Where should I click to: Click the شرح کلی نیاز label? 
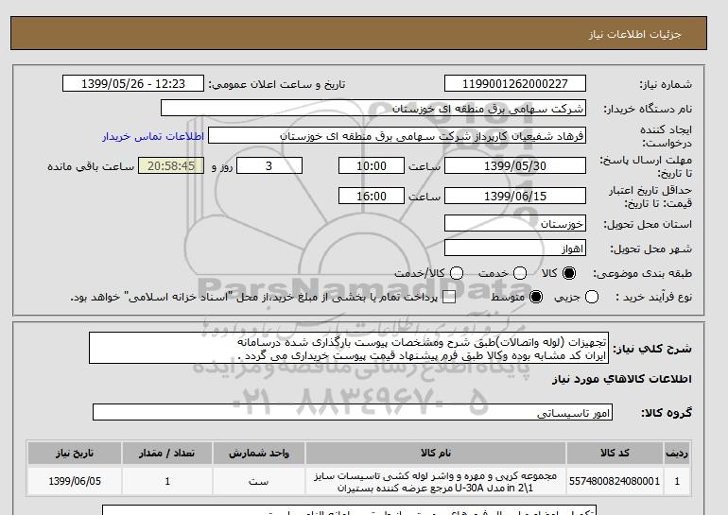(652, 349)
